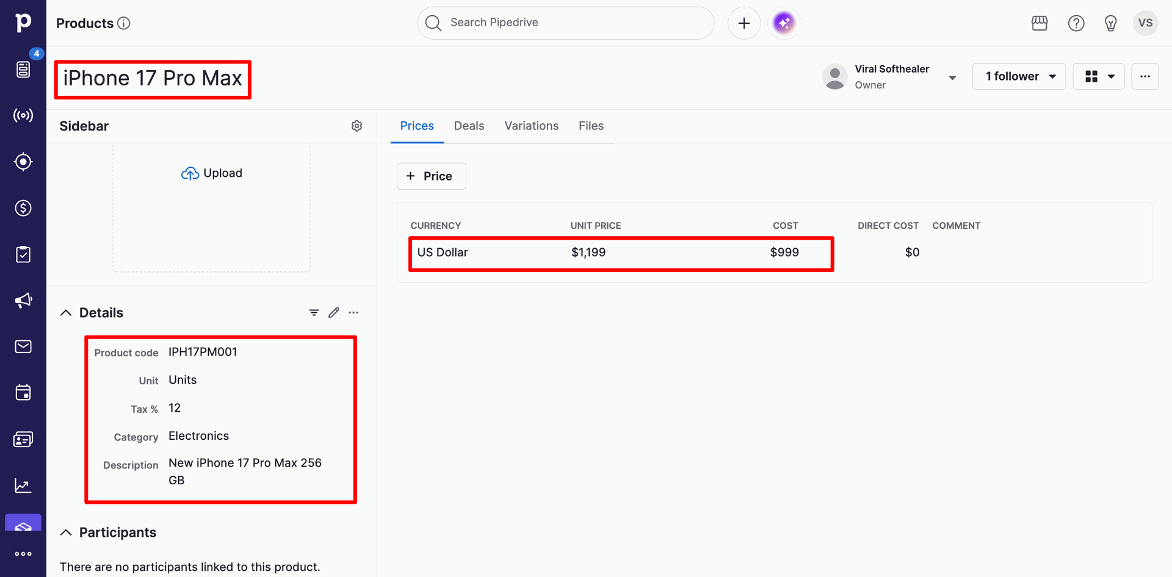Click the quick add plus button
This screenshot has width=1172, height=577.
click(744, 23)
